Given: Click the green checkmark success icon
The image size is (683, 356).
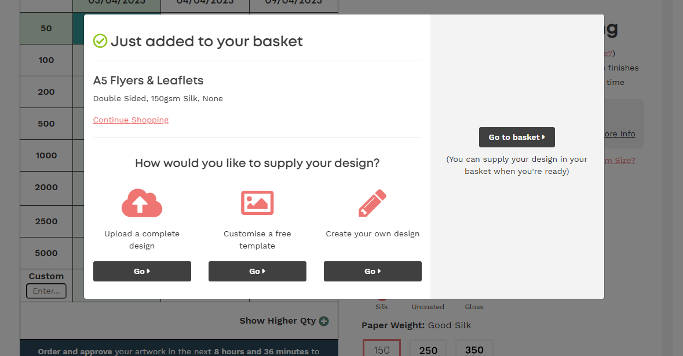Looking at the screenshot, I should [x=100, y=41].
